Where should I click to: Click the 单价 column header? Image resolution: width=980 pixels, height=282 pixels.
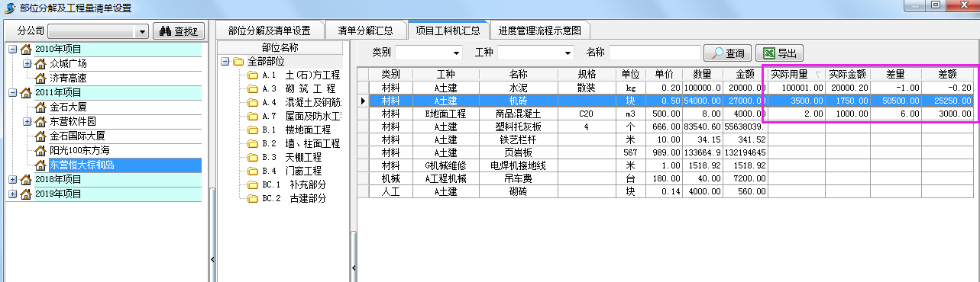point(664,74)
